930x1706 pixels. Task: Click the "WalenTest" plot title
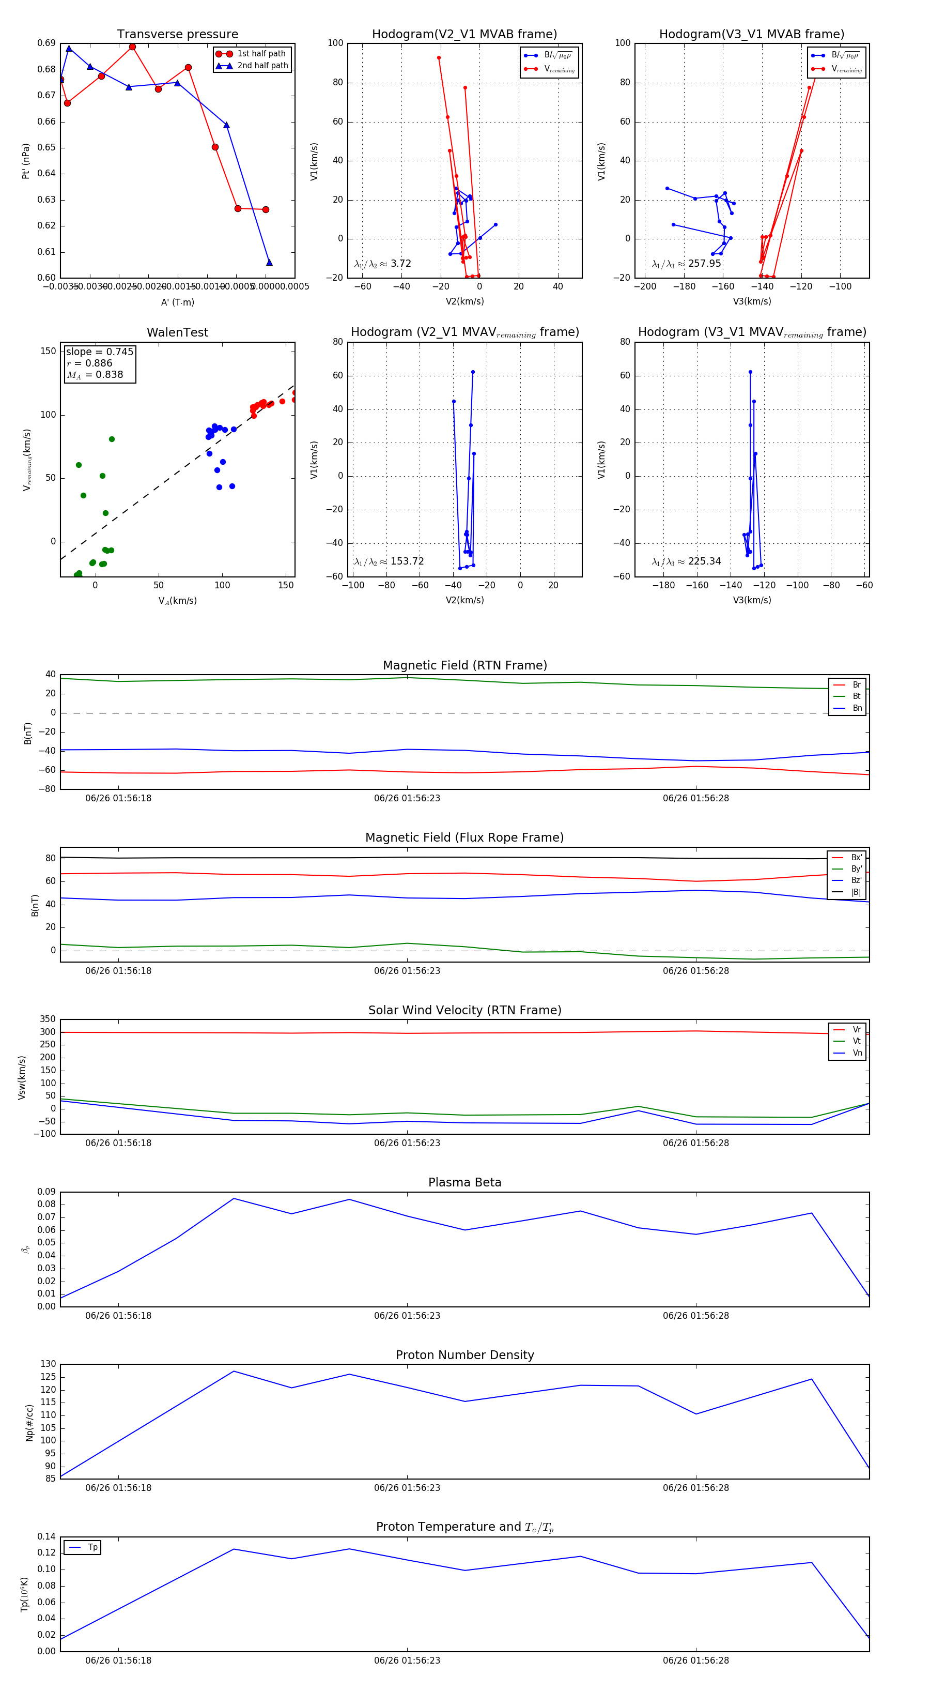(177, 332)
